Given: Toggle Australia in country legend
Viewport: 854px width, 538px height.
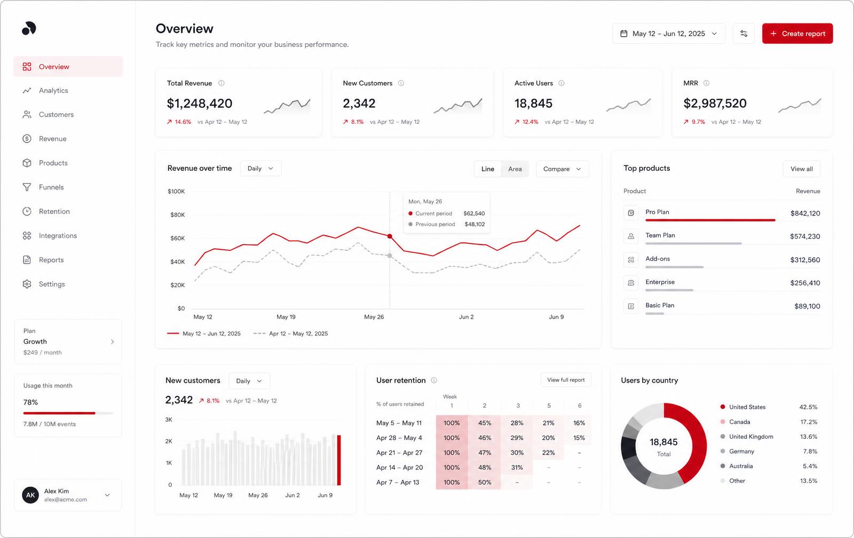Looking at the screenshot, I should [x=769, y=466].
